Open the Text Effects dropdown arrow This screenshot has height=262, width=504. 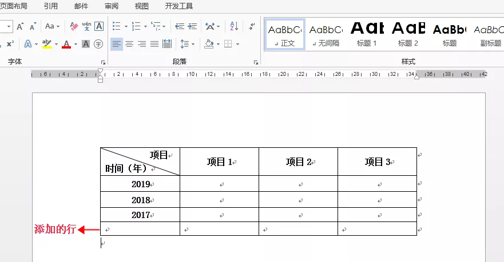[x=36, y=45]
